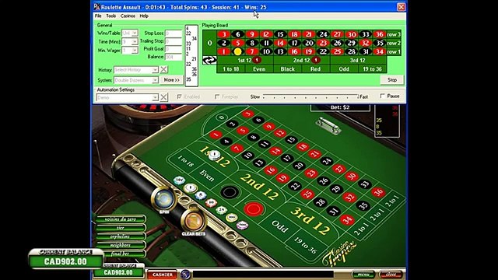This screenshot has width=498, height=280.
Task: Expand the Select History dropdown
Action: click(155, 70)
